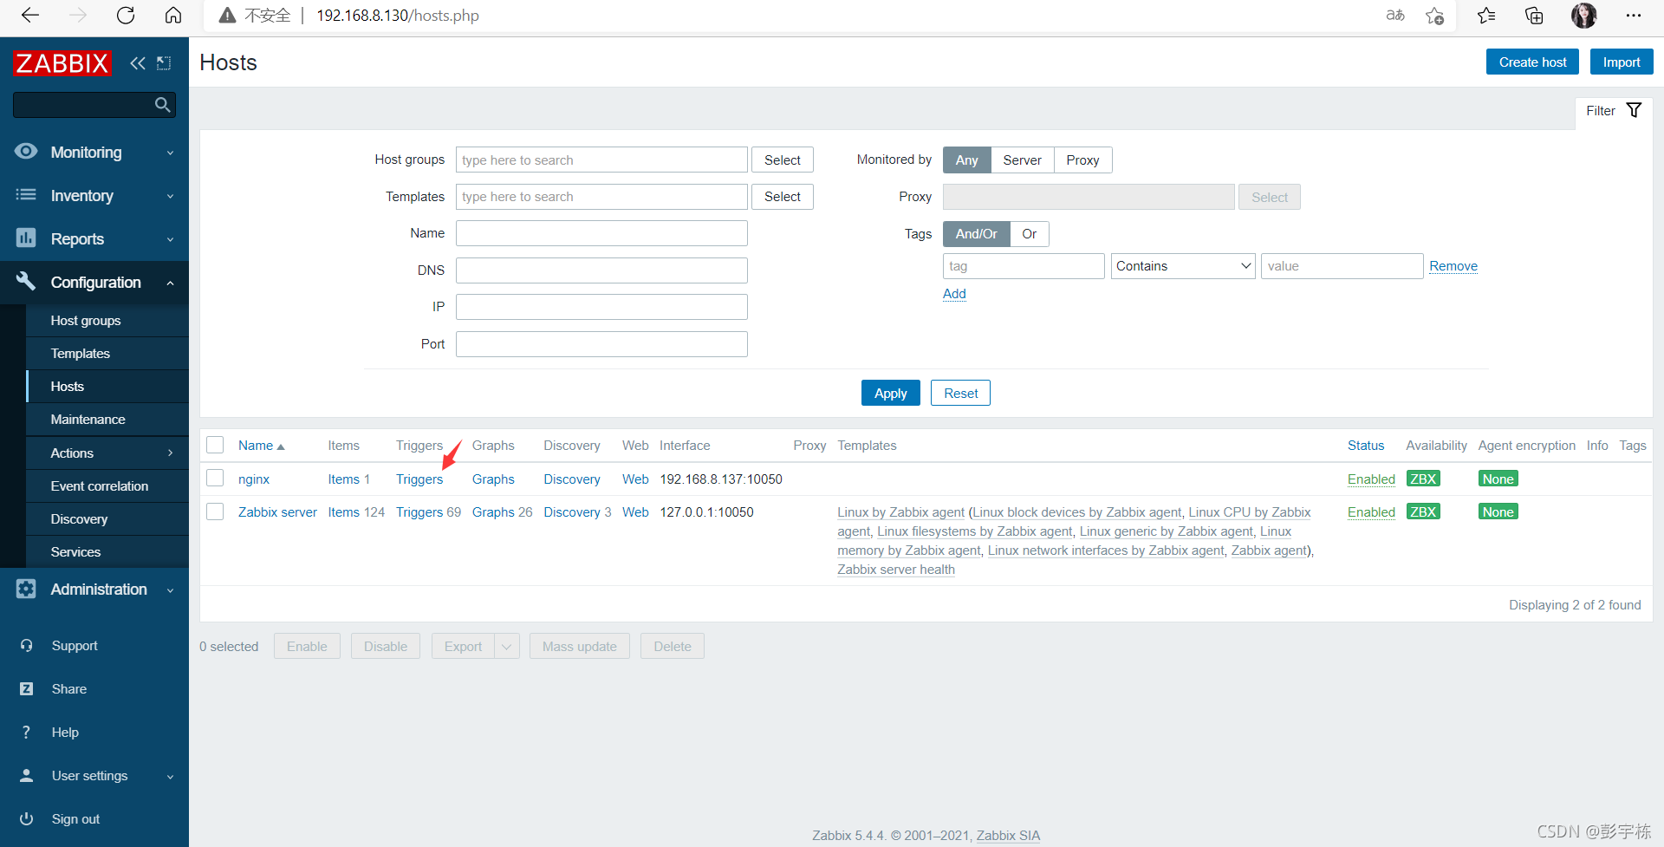Set Monitored by to Server
This screenshot has width=1664, height=847.
[x=1022, y=160]
